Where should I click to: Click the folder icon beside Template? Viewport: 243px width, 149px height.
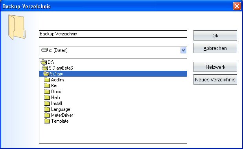[x=47, y=121]
